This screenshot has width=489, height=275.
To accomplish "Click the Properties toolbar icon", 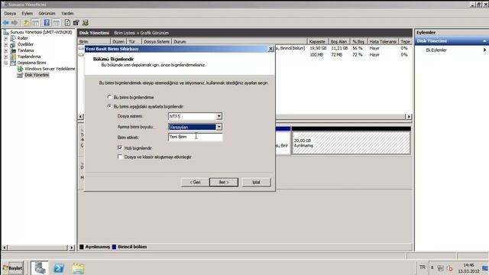I will (76, 23).
